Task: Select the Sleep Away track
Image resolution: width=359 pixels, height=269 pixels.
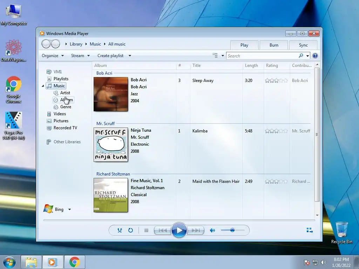Action: 203,81
